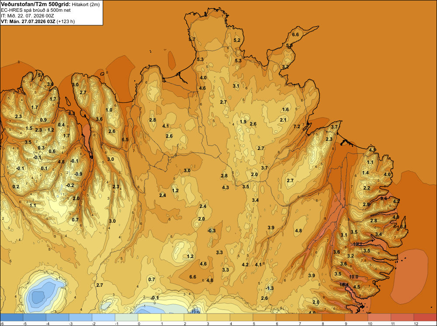Click the 'Hitakort (2m)' label in the header

[x=86, y=4]
